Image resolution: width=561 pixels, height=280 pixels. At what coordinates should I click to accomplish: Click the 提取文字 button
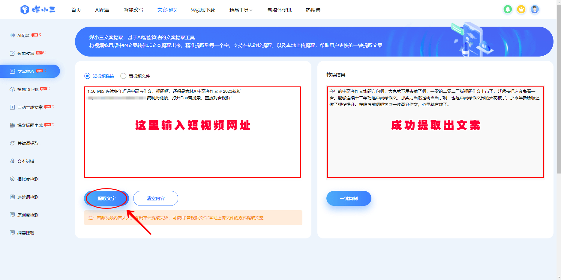pos(106,198)
